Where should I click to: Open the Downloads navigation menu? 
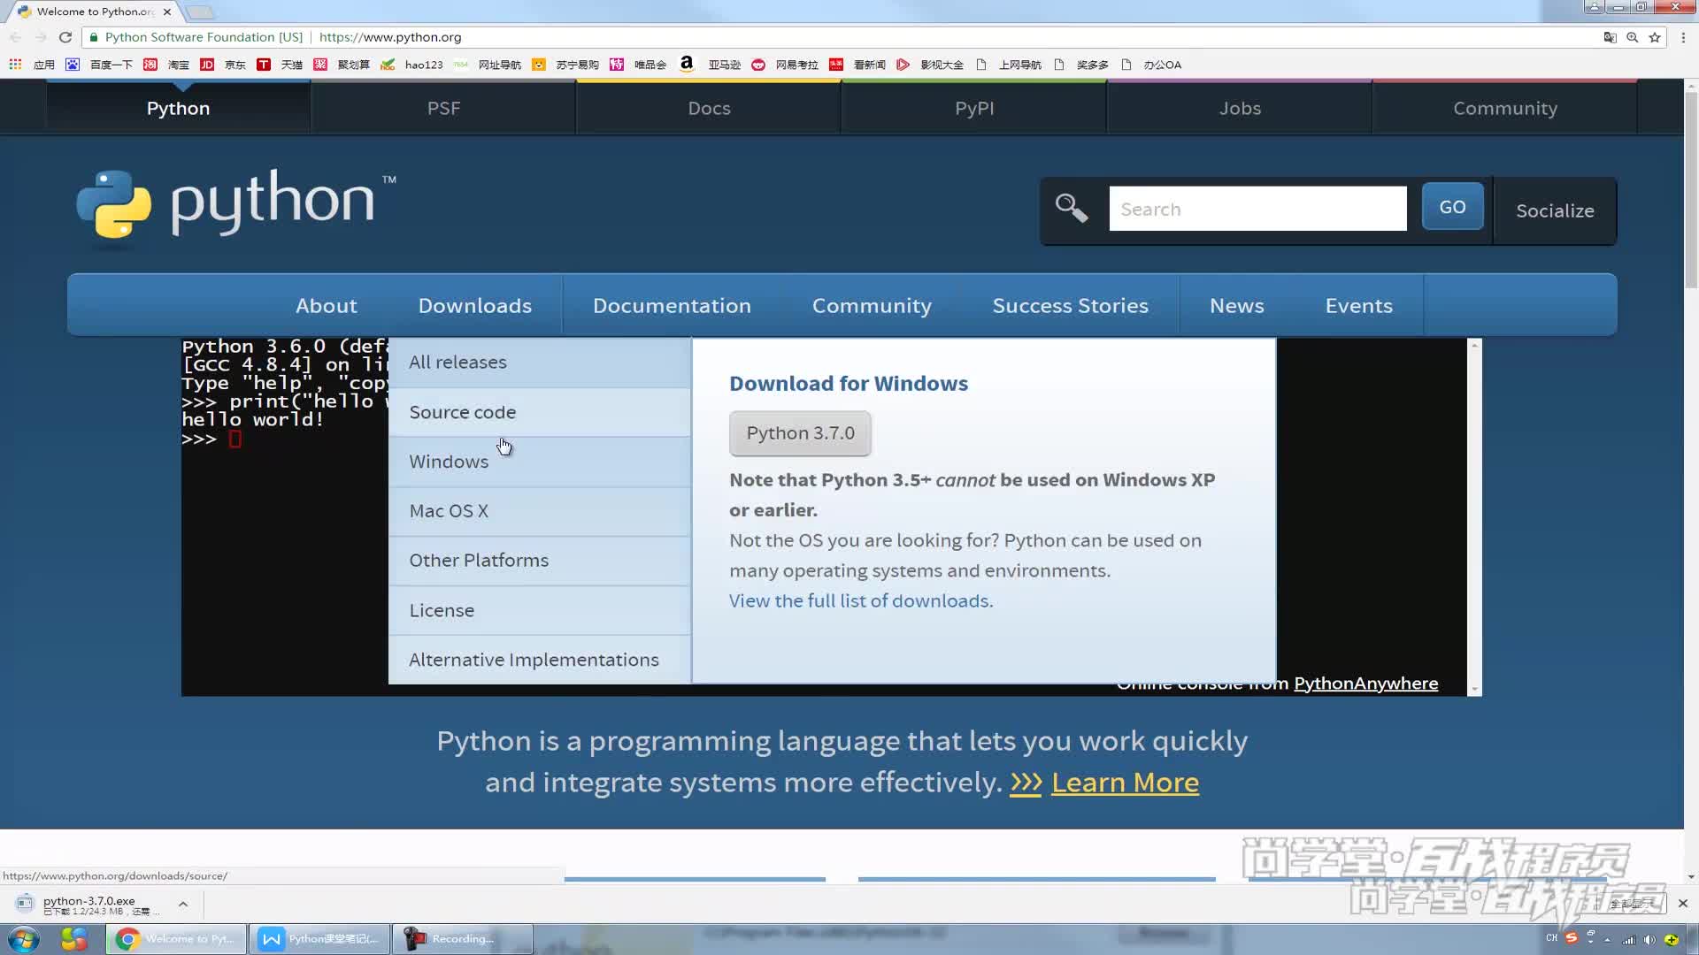[x=474, y=305]
